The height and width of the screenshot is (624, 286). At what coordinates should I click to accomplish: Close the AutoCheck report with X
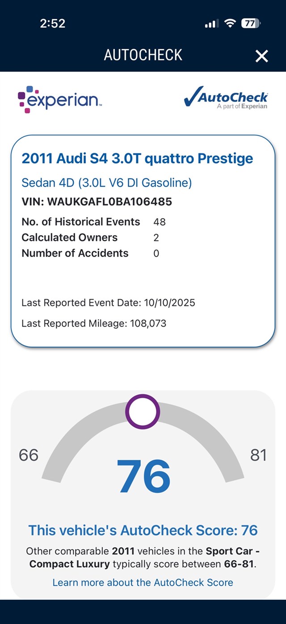point(261,56)
